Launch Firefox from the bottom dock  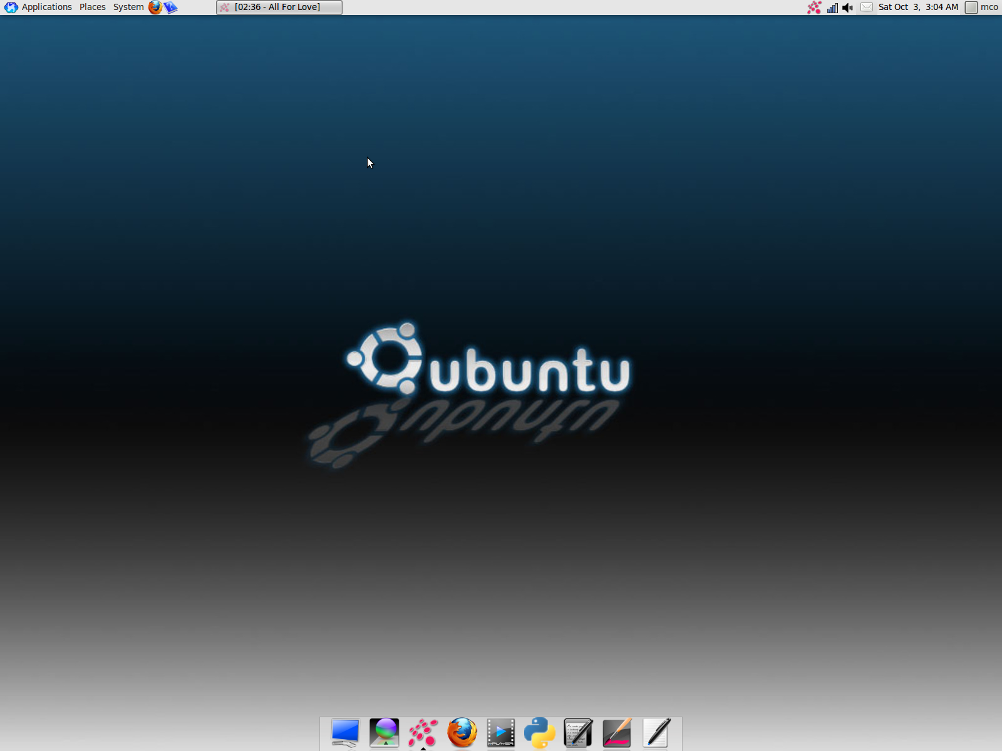tap(462, 733)
